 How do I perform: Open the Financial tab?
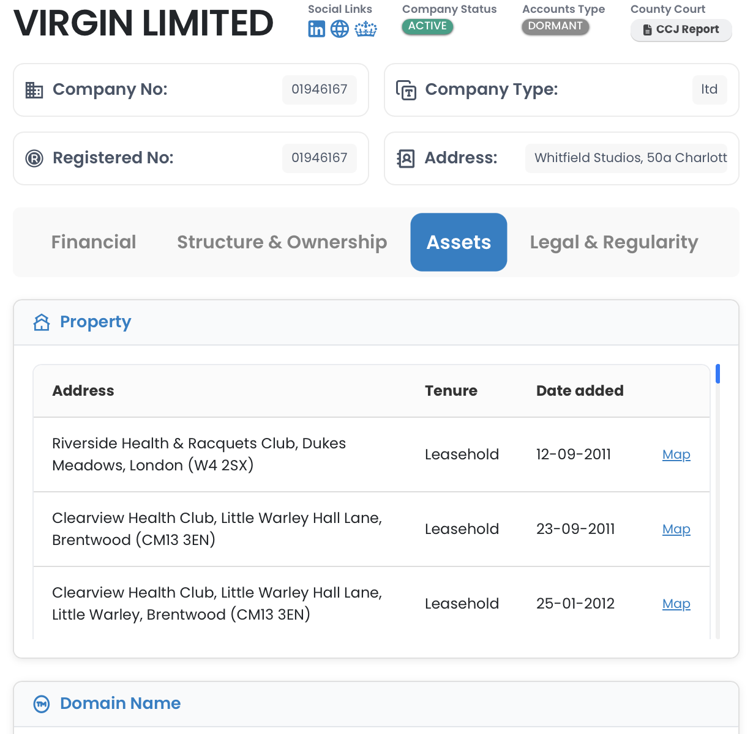click(x=94, y=242)
